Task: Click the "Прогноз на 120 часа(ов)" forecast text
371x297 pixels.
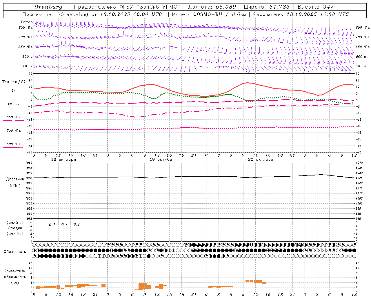Action: 56,14
